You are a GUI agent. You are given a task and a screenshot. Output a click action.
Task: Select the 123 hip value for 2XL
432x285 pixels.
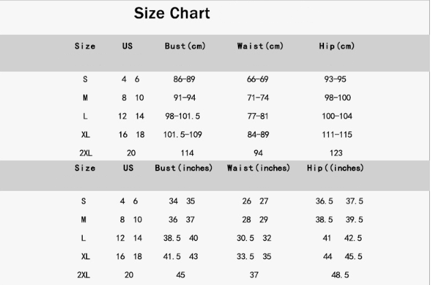336,153
